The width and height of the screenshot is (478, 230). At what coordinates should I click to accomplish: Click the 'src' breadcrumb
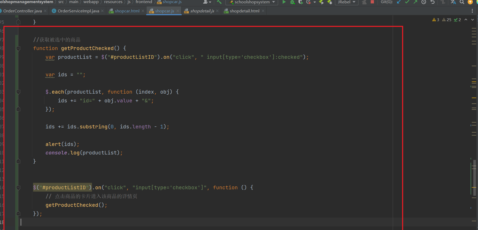point(61,2)
